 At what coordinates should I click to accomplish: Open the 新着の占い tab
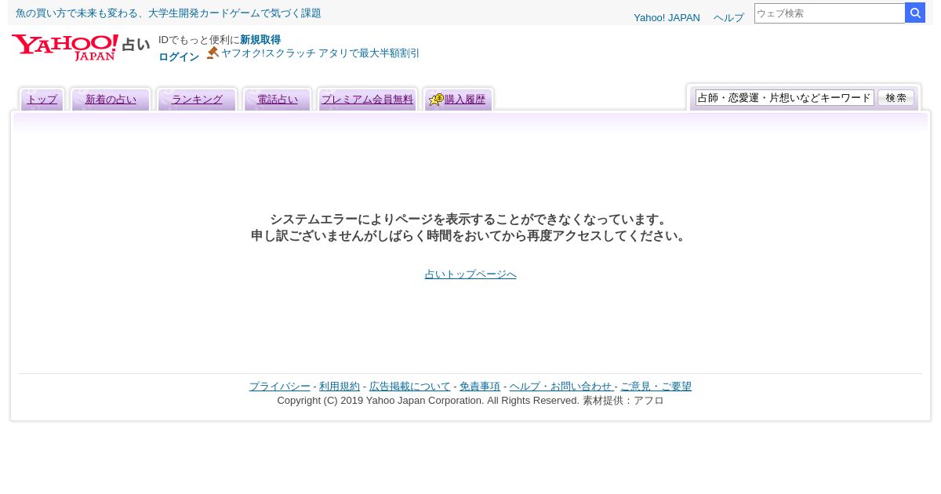(x=111, y=100)
